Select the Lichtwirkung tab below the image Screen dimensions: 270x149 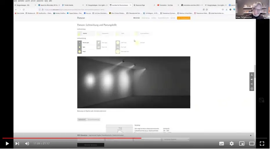point(82,119)
